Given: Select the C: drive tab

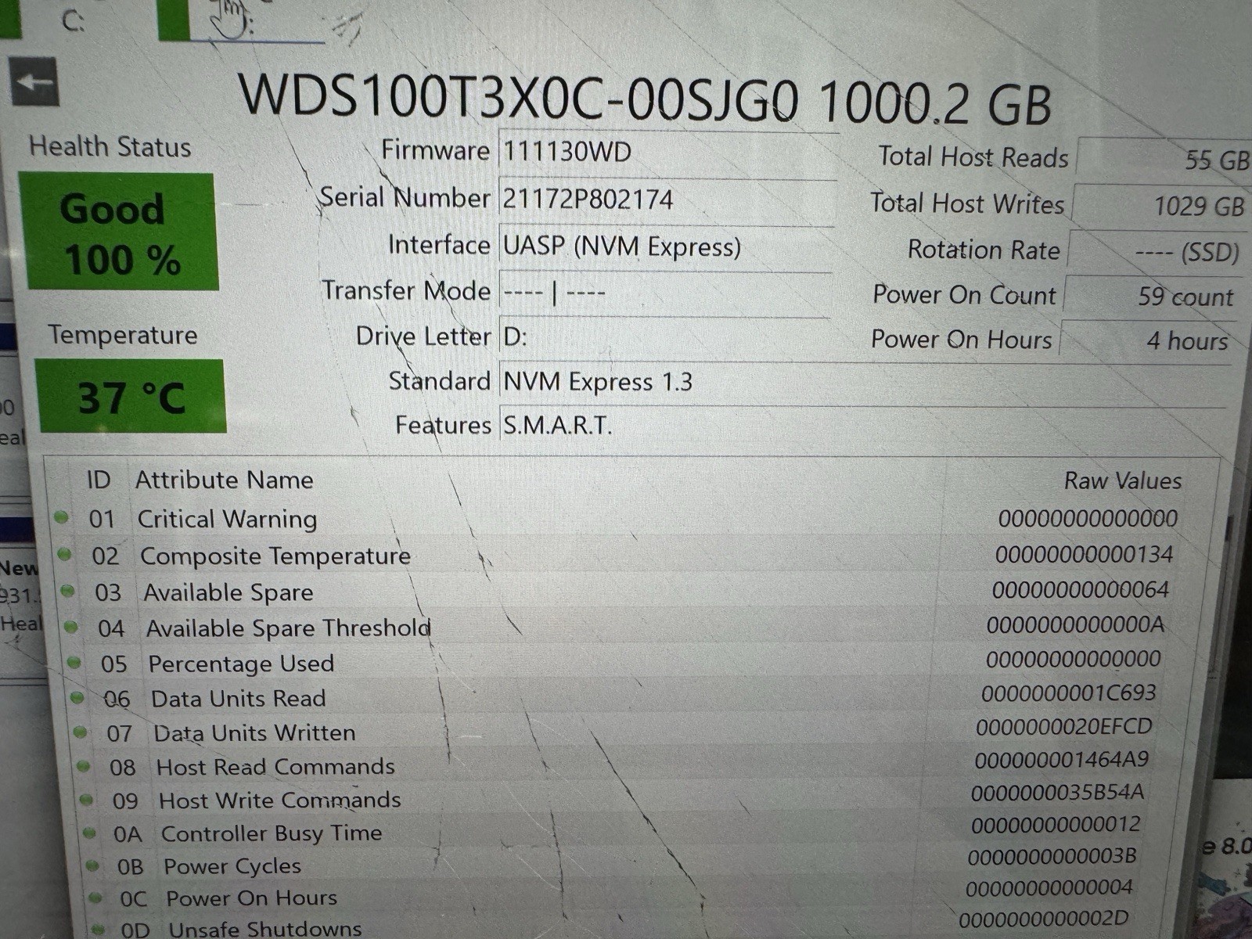Looking at the screenshot, I should pyautogui.click(x=72, y=20).
